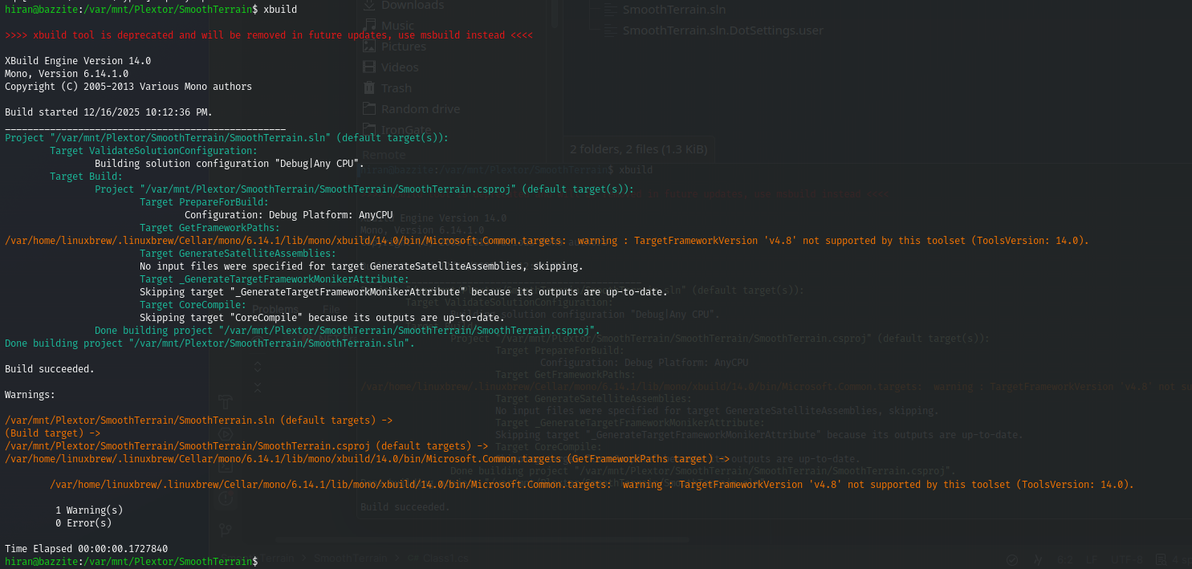Click Class1.cs breadcrumb in IDE

438,558
